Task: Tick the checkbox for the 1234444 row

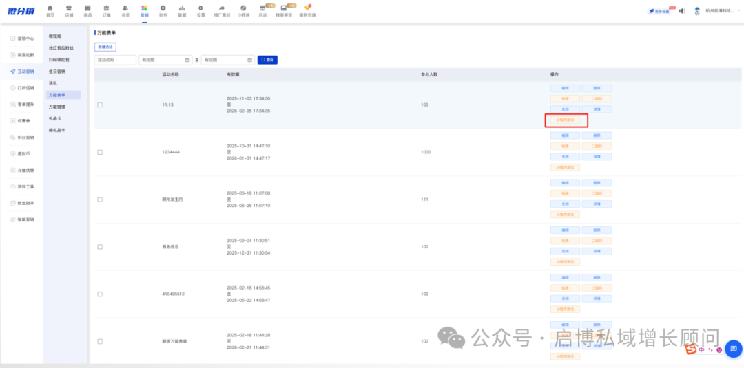Action: (x=100, y=152)
